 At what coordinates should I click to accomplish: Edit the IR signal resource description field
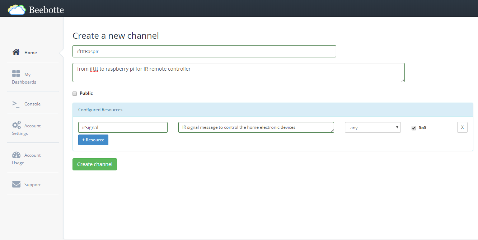point(256,127)
